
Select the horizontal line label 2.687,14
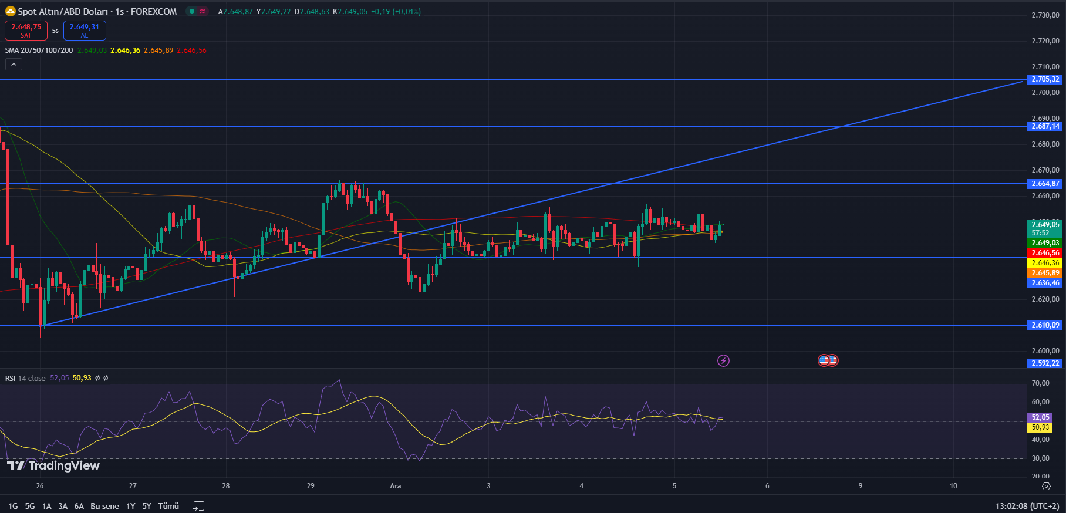point(1045,126)
